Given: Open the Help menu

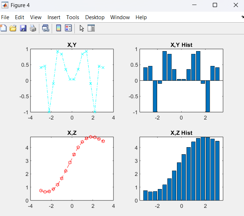Looking at the screenshot, I should click(141, 17).
